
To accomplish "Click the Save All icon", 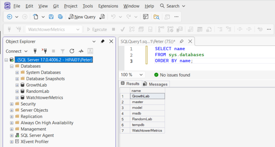I will tap(60, 17).
